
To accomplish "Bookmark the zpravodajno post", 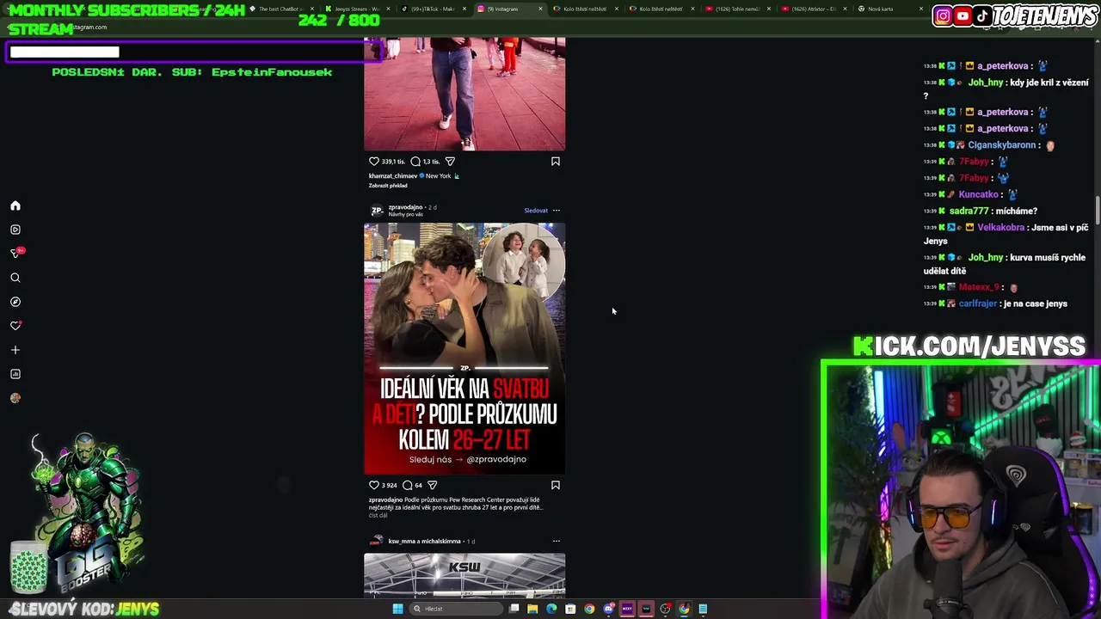I will coord(556,485).
